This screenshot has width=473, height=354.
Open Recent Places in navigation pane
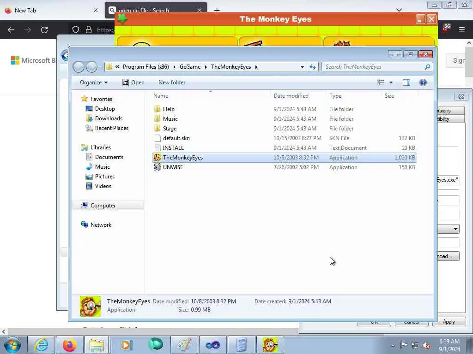pyautogui.click(x=112, y=128)
